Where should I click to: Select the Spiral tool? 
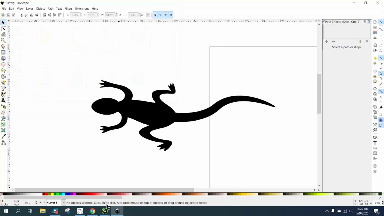coord(3,76)
